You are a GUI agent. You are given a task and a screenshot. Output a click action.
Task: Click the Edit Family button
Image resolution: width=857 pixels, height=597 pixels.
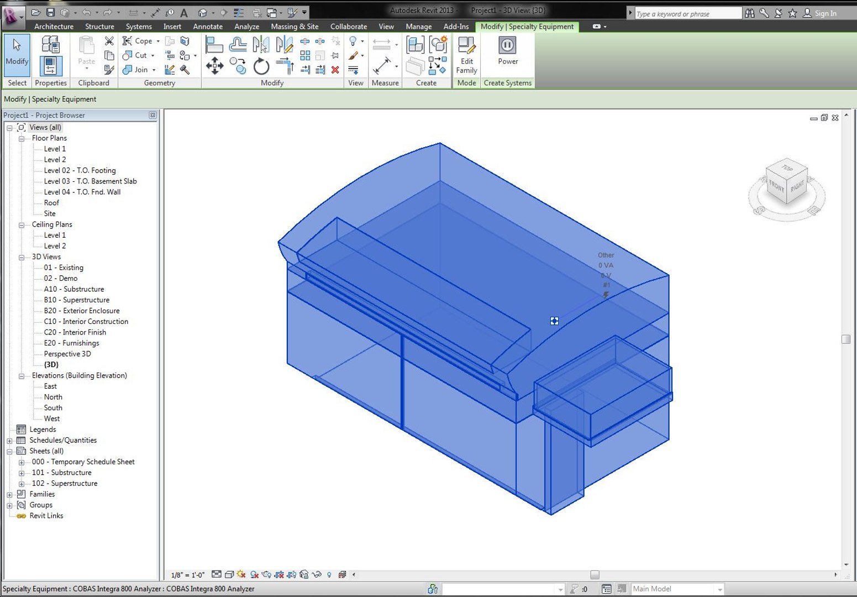466,55
